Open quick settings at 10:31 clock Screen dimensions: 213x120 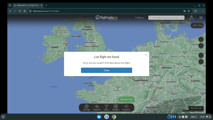tap(205, 117)
